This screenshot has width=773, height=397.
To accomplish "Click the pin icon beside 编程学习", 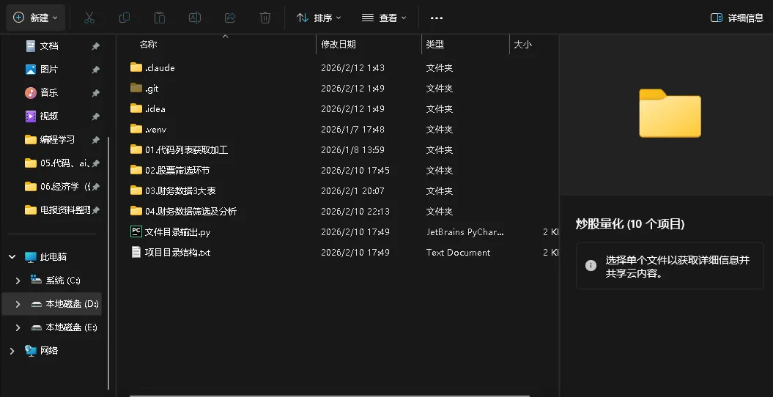I will coord(96,139).
